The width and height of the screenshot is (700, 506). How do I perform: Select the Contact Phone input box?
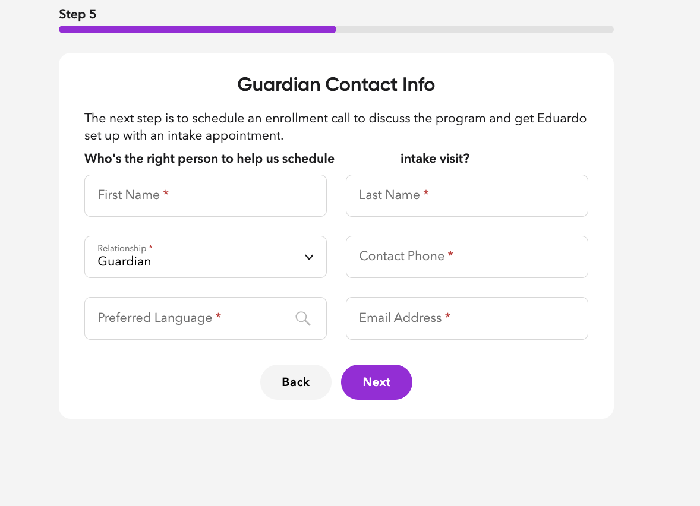[x=466, y=257]
